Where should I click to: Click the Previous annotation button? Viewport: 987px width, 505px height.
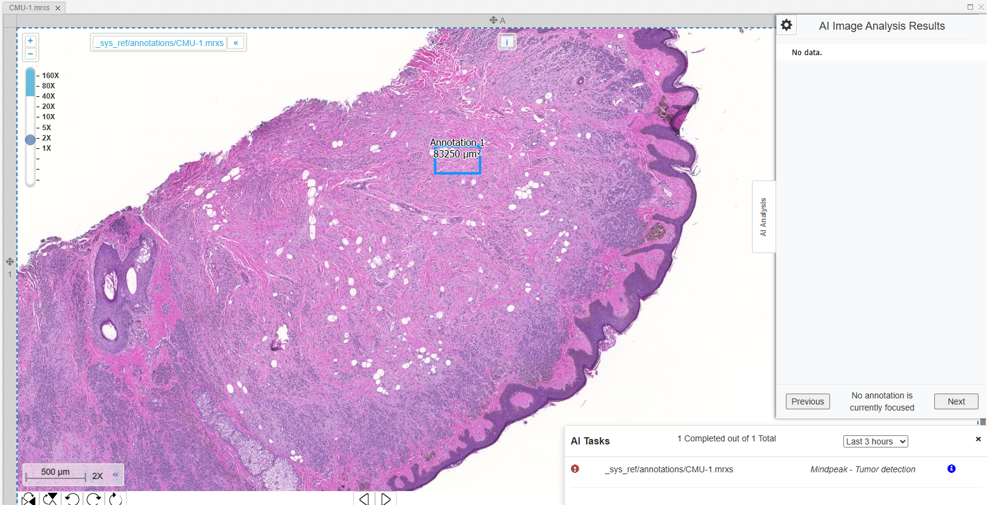[808, 401]
